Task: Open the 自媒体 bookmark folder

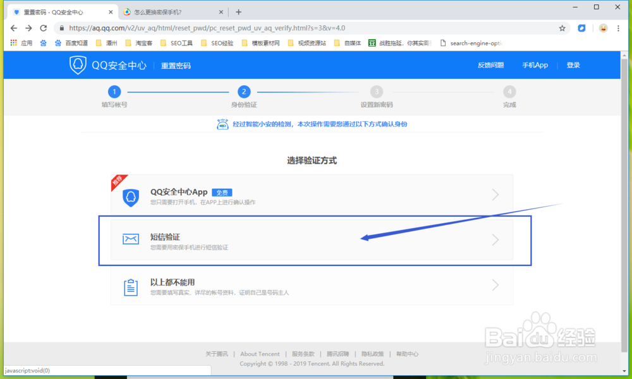Action: point(348,43)
